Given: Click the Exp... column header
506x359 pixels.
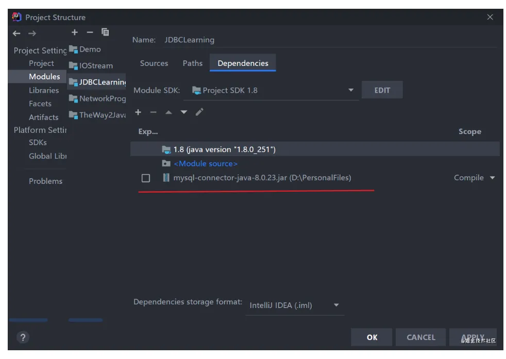Looking at the screenshot, I should 148,132.
